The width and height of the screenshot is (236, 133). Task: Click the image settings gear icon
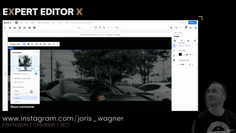[x=24, y=44]
